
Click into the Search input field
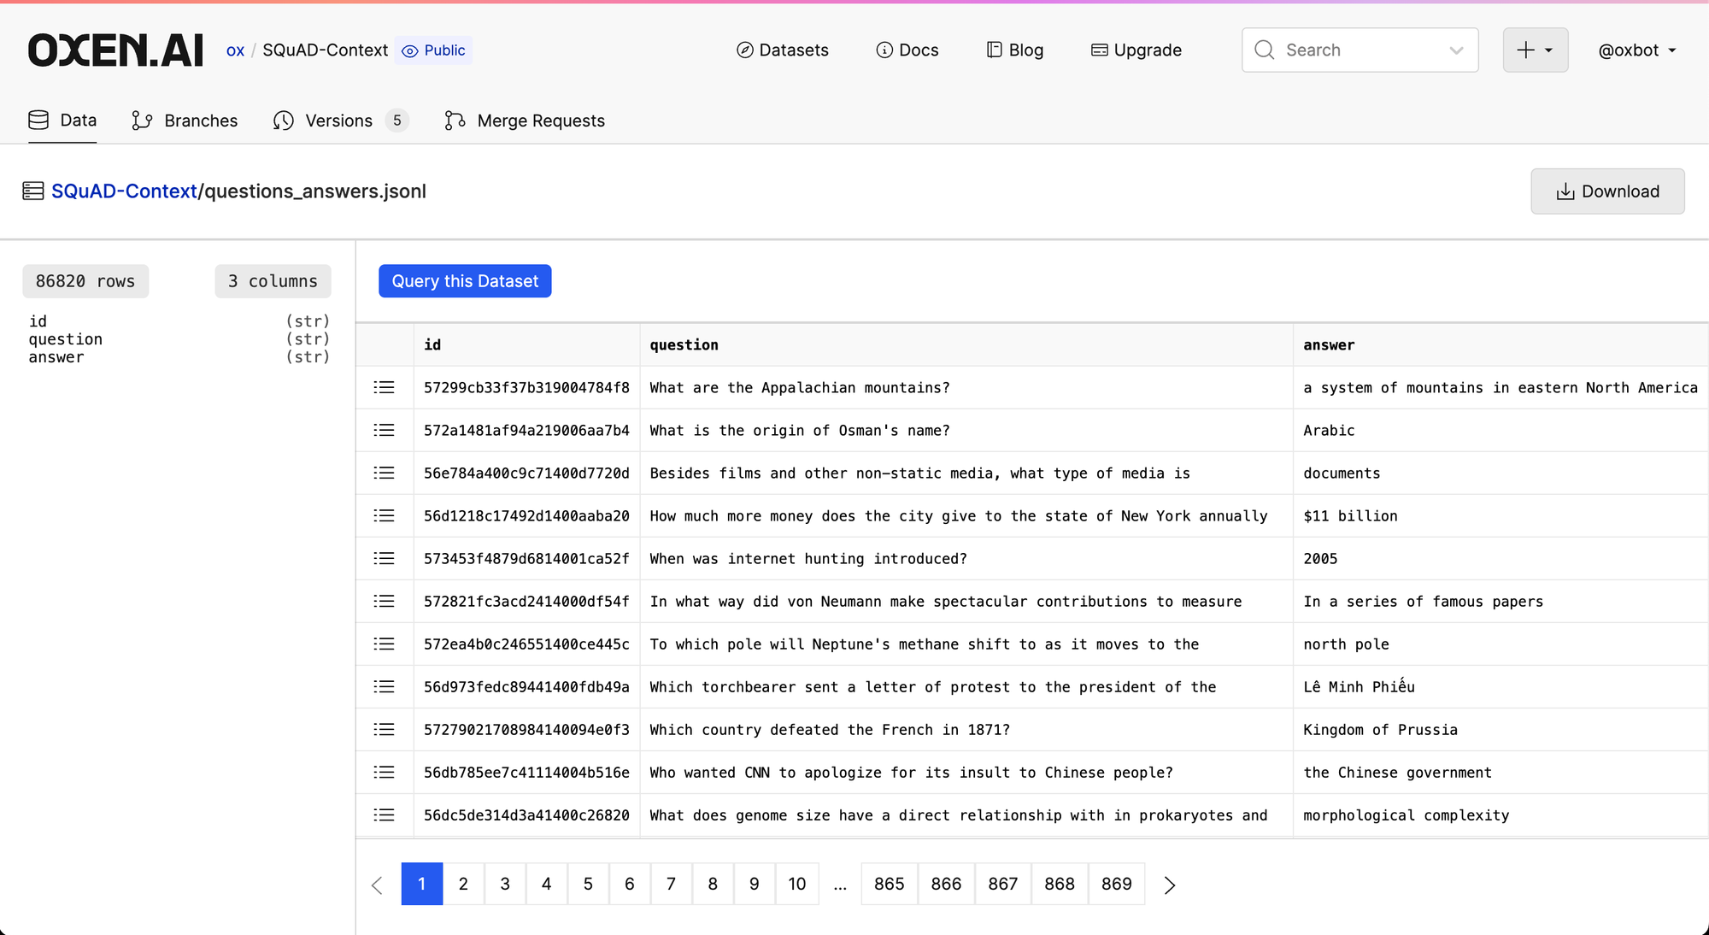click(x=1350, y=50)
